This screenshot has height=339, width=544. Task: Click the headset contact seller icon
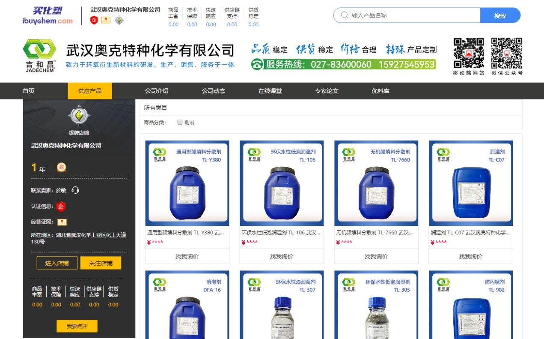[75, 190]
